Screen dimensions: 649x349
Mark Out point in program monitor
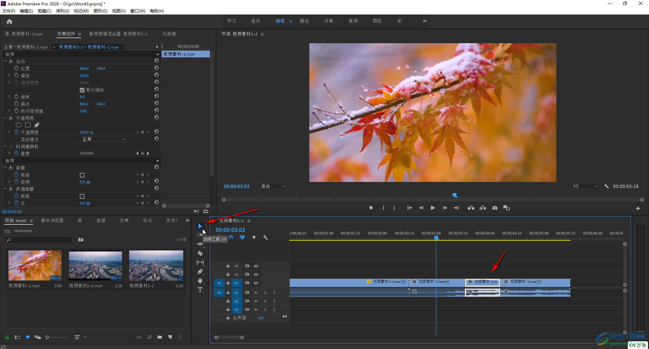click(x=394, y=208)
